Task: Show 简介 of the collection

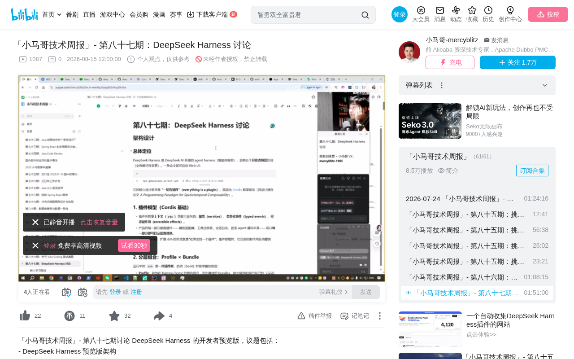Action: pos(448,171)
